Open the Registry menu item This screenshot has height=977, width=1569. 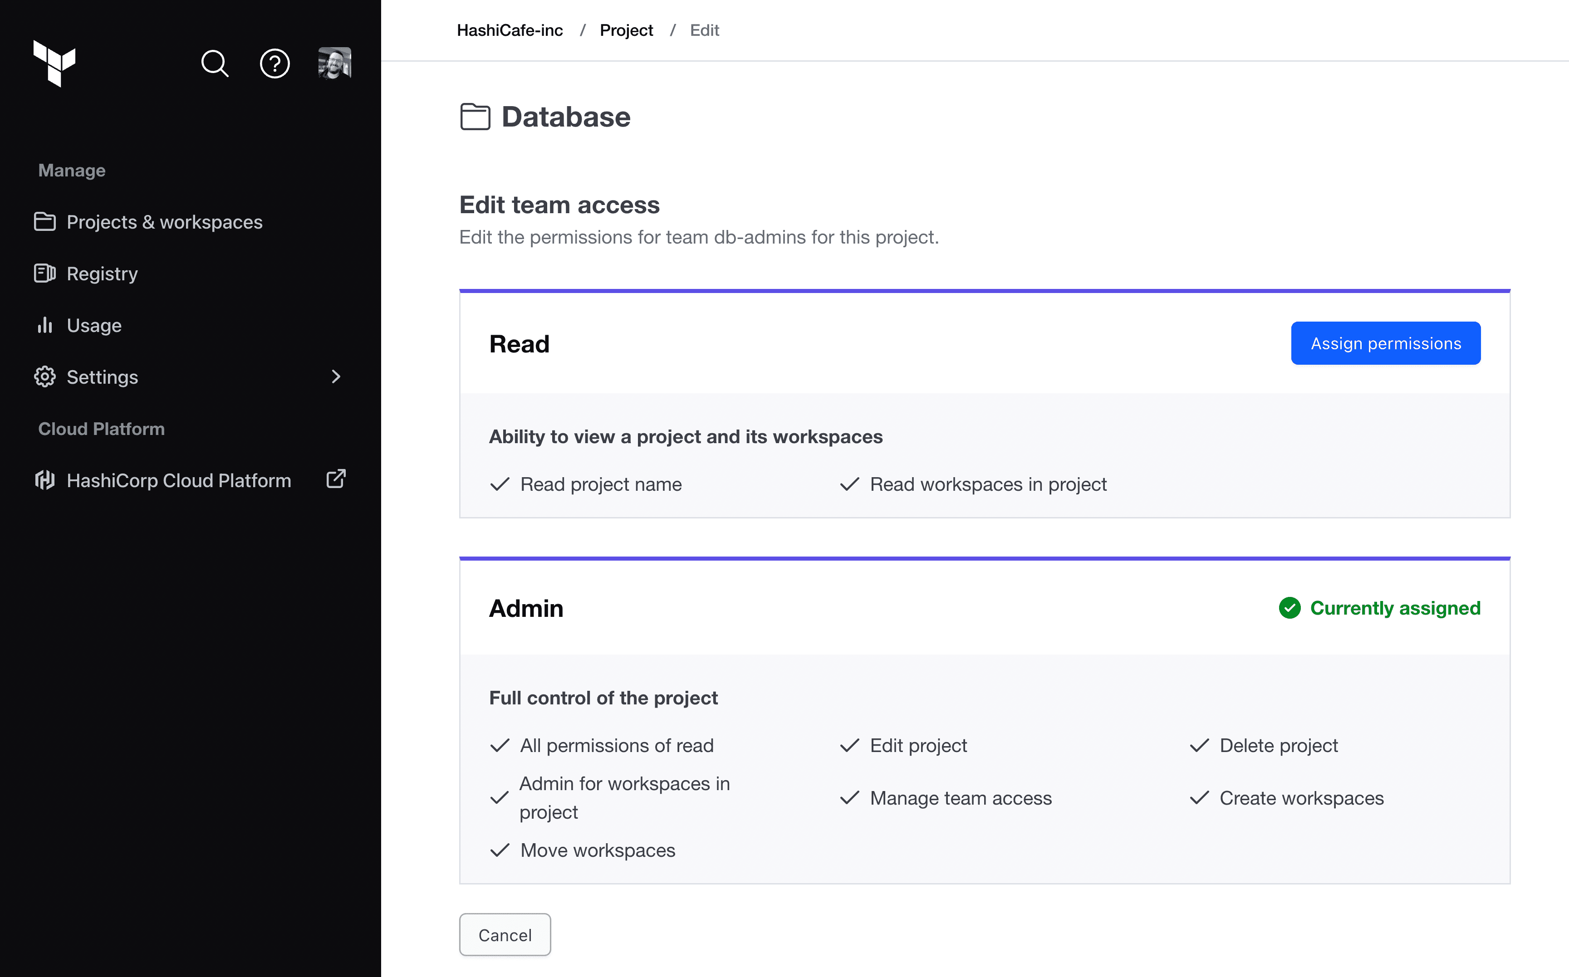[102, 274]
